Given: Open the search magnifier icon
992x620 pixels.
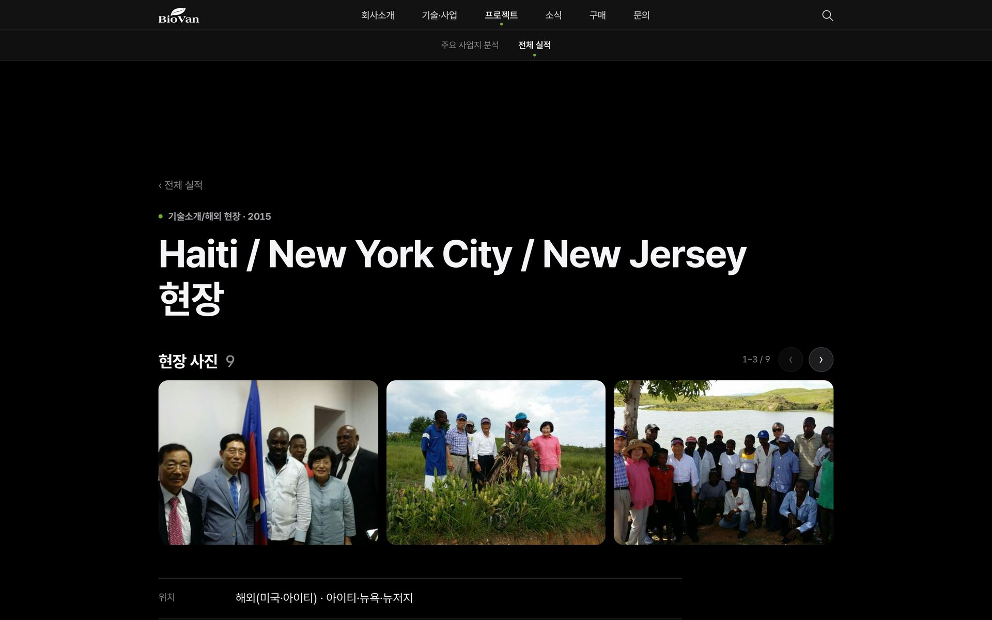Looking at the screenshot, I should (x=827, y=16).
